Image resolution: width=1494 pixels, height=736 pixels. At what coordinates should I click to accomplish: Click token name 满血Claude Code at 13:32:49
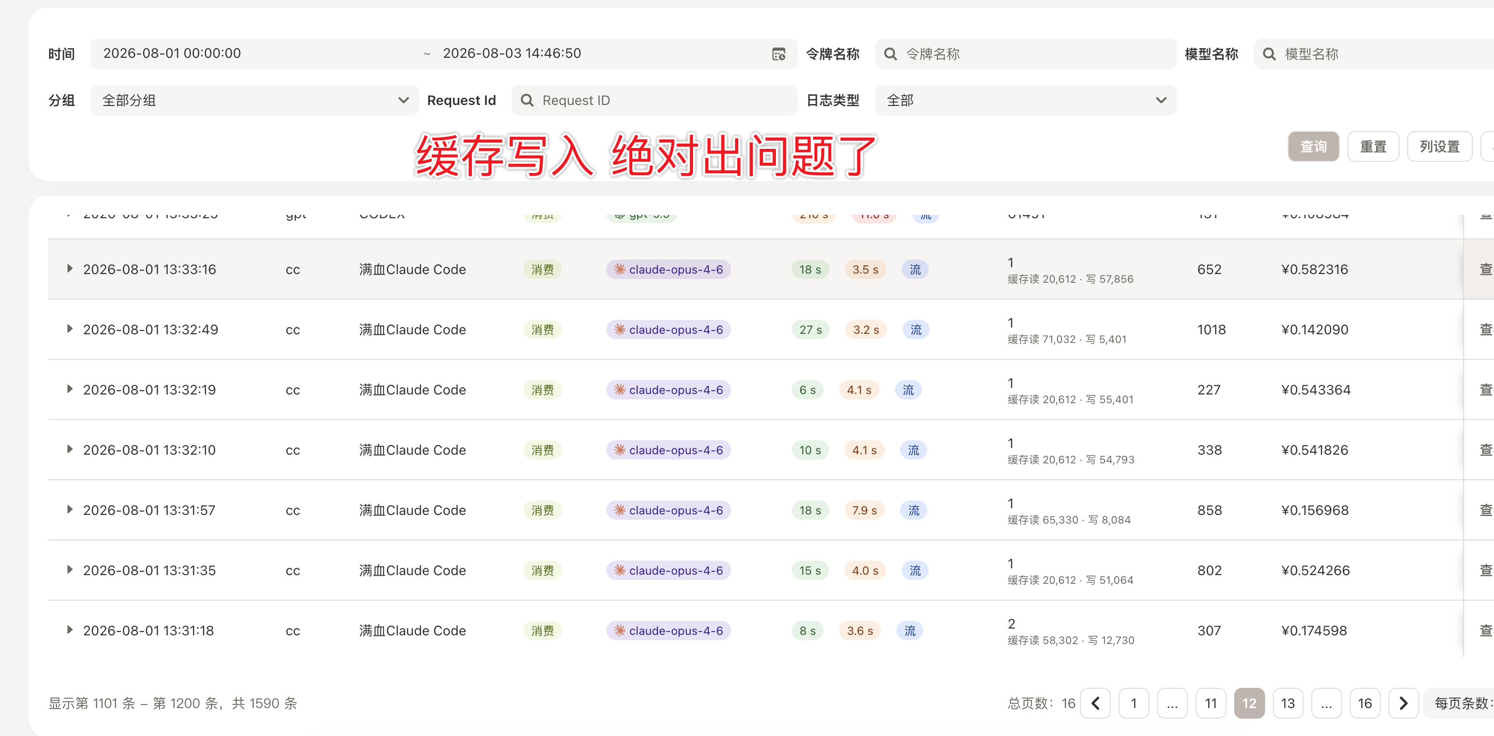tap(413, 330)
